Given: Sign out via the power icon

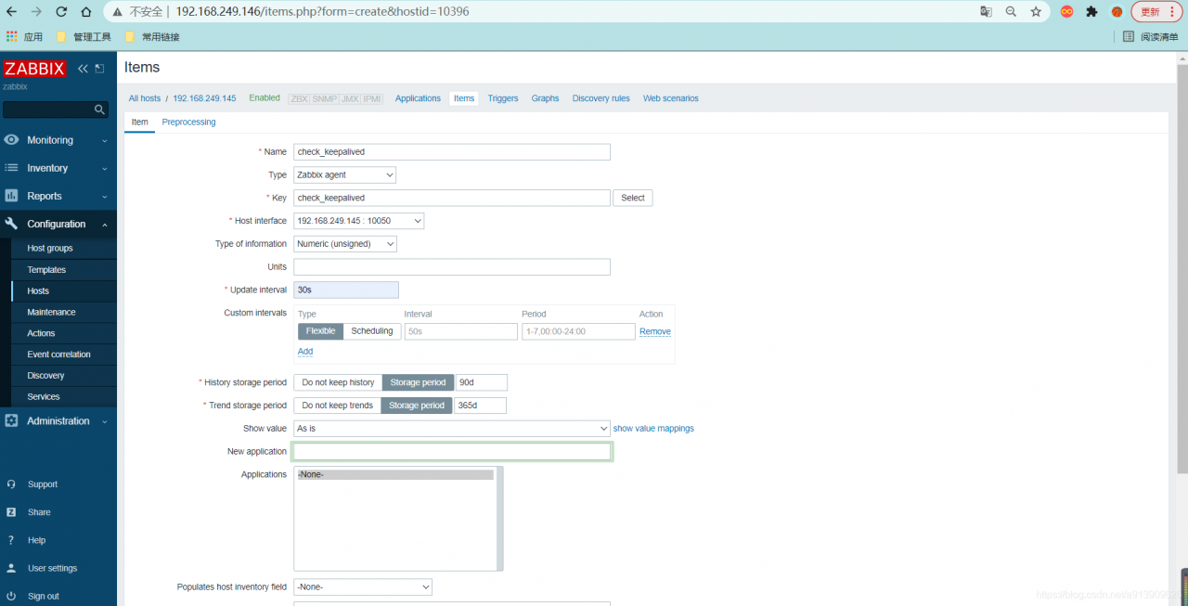Looking at the screenshot, I should pyautogui.click(x=11, y=596).
